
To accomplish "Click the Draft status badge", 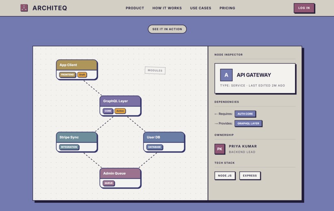I will [82, 74].
